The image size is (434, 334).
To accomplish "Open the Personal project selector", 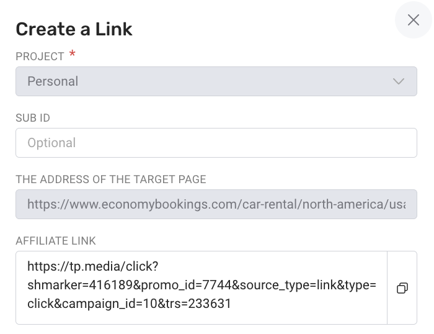I will (x=216, y=81).
